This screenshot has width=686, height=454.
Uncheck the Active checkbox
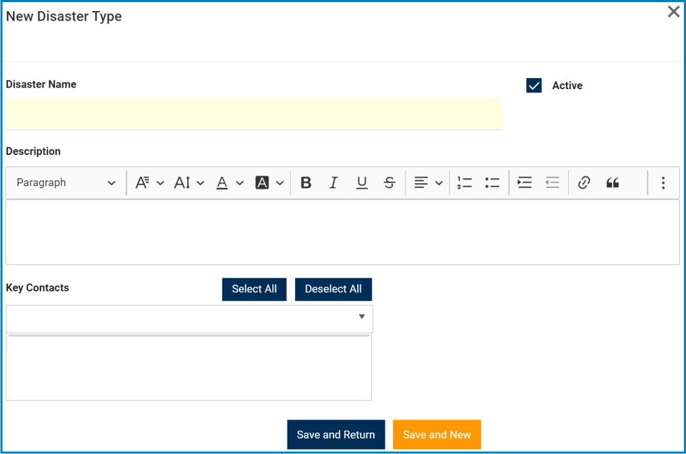(x=534, y=86)
